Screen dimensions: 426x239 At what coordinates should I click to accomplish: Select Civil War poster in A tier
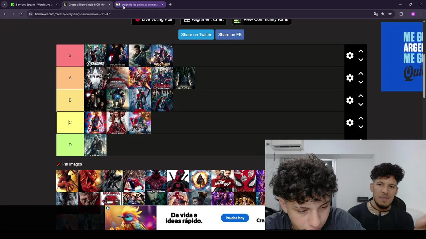95,78
